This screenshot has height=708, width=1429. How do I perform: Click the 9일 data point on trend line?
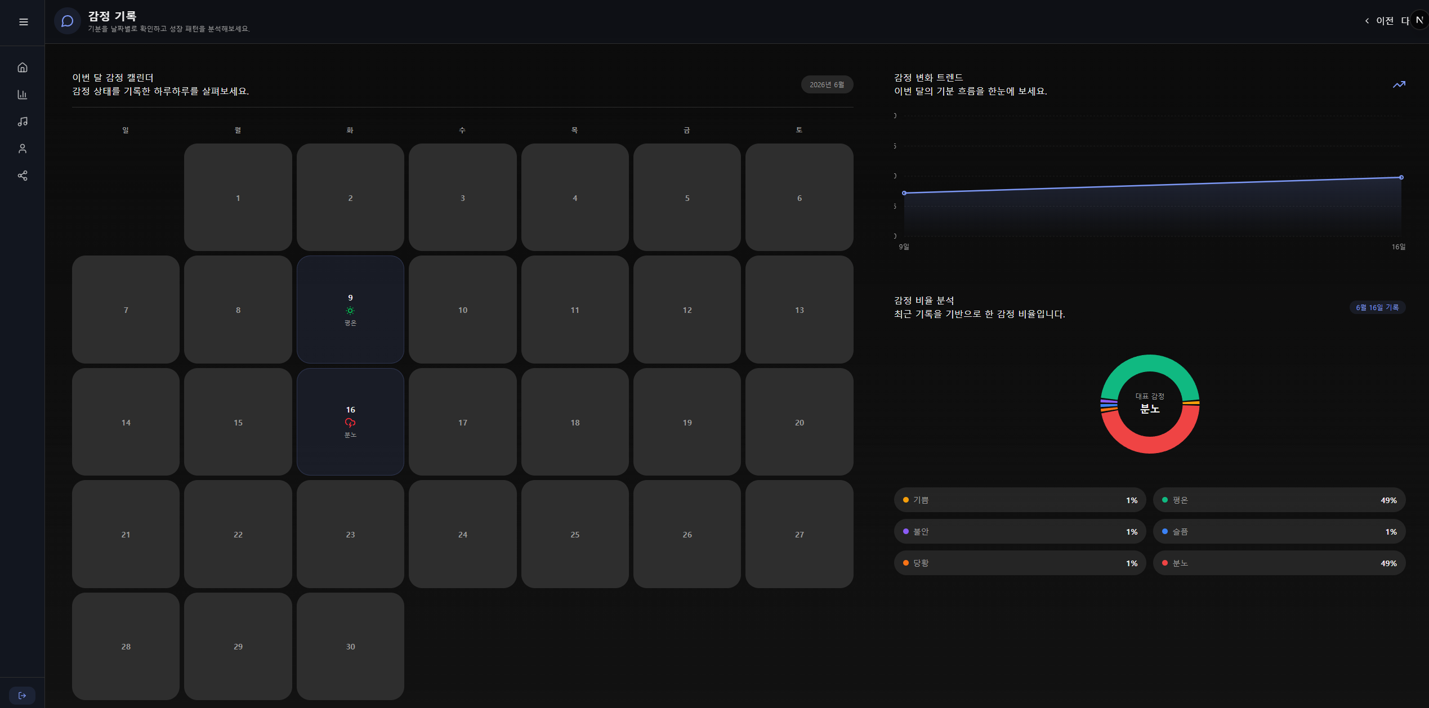pyautogui.click(x=904, y=193)
